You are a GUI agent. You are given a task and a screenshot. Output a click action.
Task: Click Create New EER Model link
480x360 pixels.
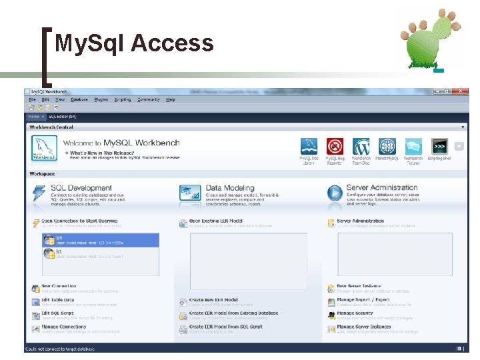coord(213,300)
